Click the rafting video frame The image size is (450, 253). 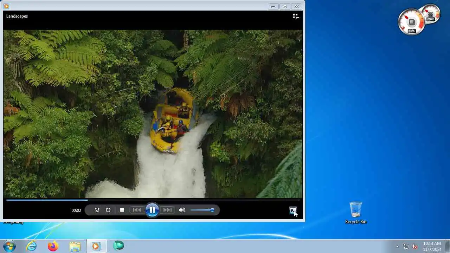coord(153,114)
